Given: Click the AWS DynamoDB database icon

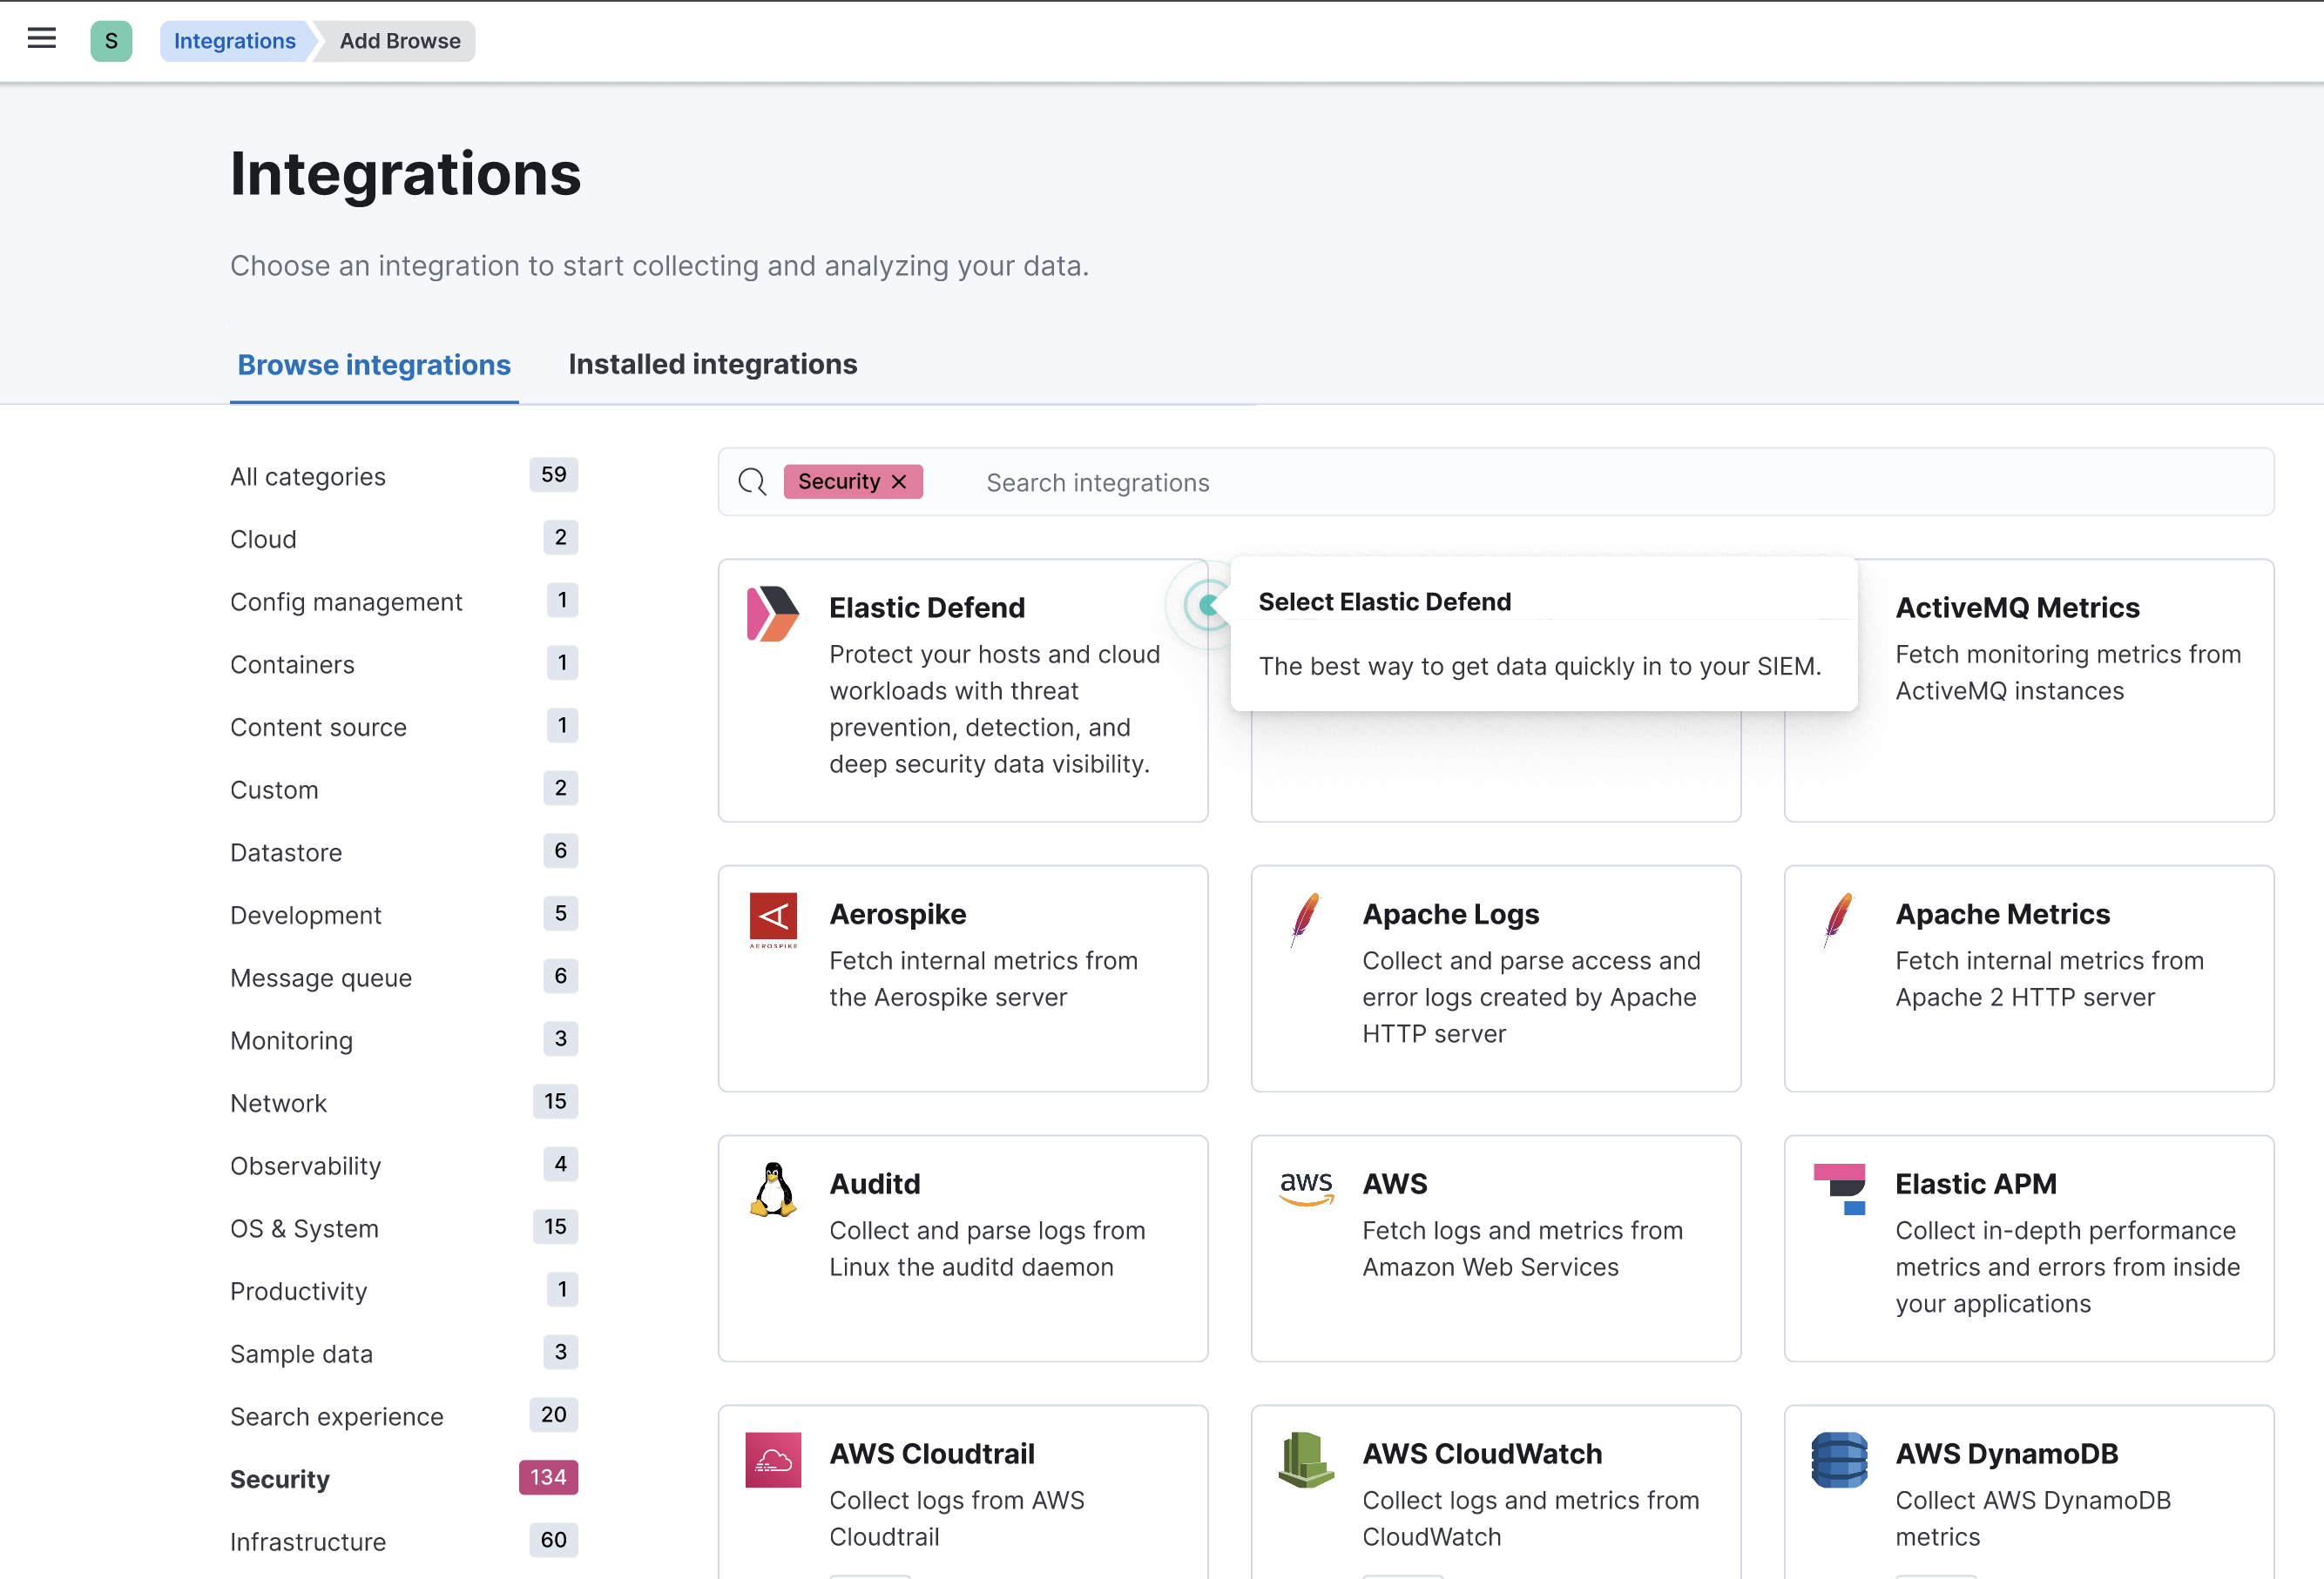Looking at the screenshot, I should (1839, 1459).
